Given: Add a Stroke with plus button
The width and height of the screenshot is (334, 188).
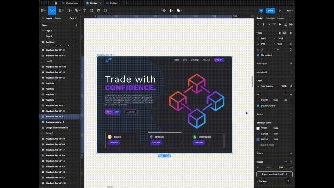Looking at the screenshot, I should pos(291,114).
